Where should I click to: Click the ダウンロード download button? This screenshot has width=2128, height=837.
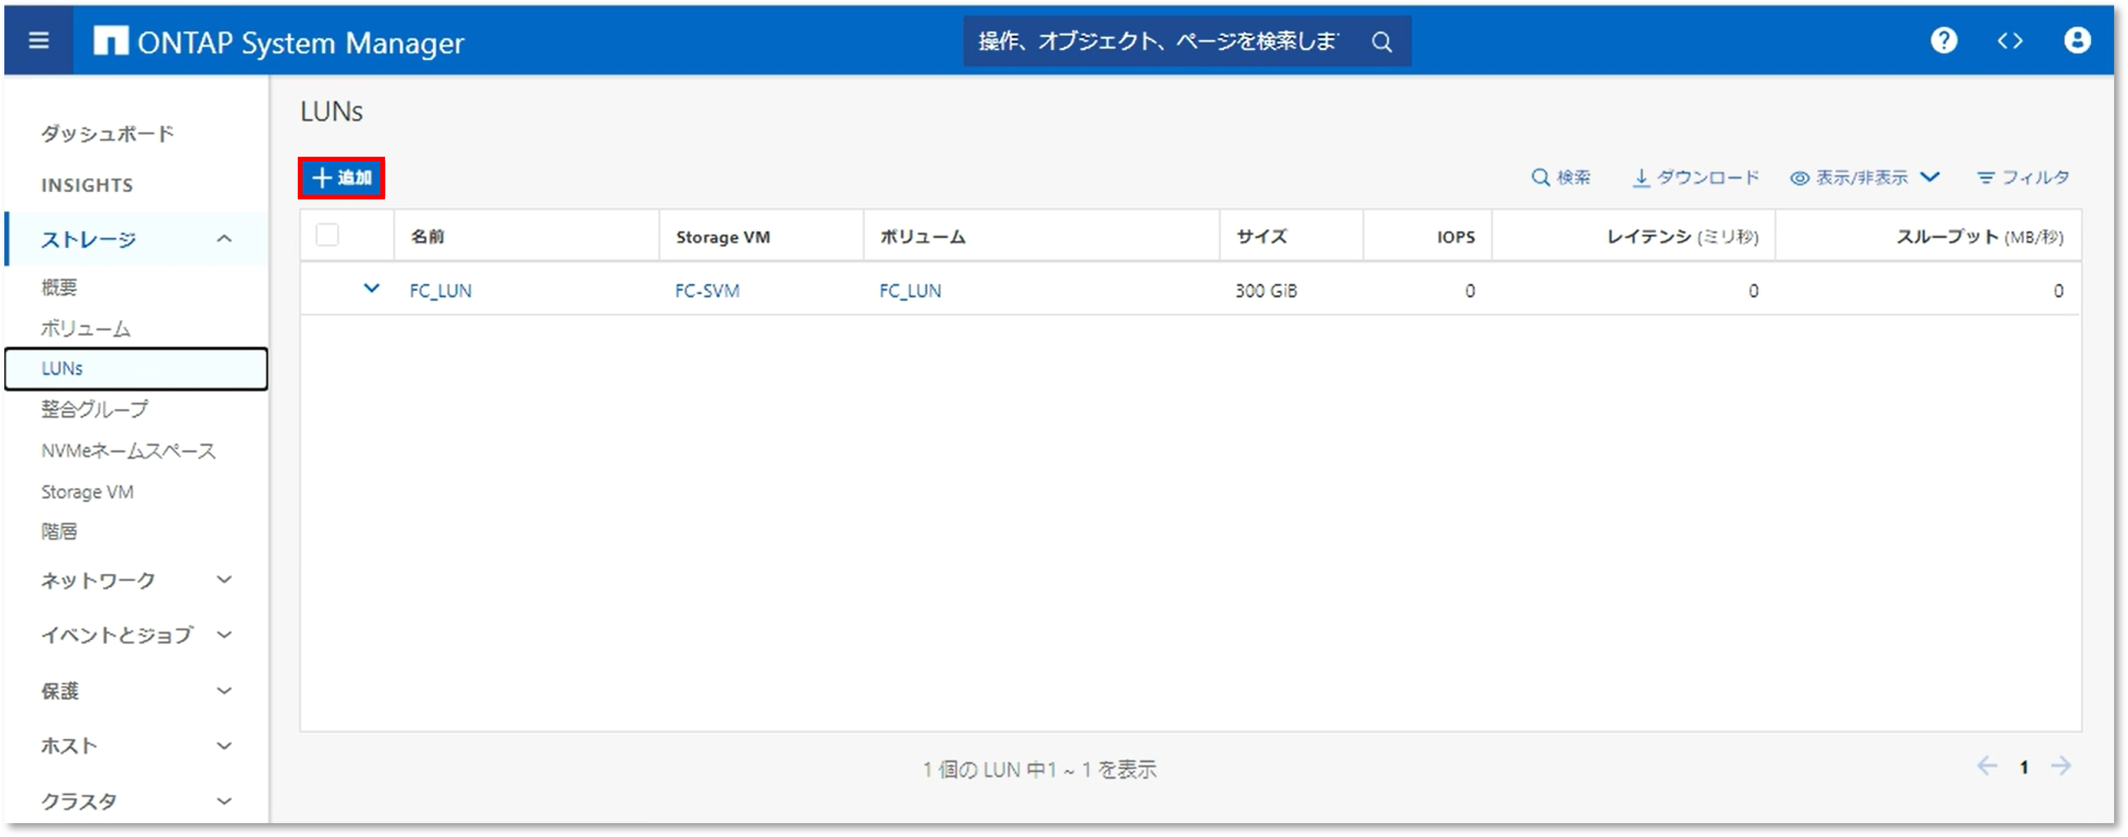[x=1696, y=178]
